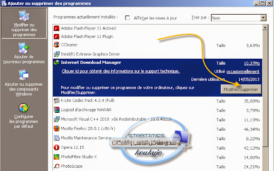
Task: Select Intel(R) Extreme Graphics Driver entry
Action: (90, 54)
